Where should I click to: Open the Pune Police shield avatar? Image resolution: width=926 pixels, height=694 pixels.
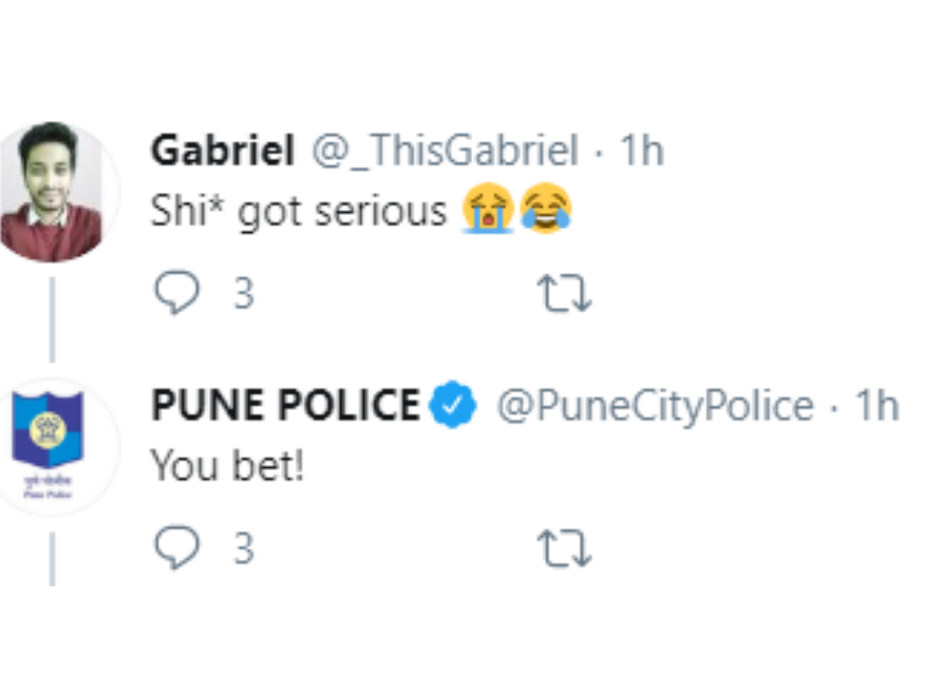coord(51,447)
